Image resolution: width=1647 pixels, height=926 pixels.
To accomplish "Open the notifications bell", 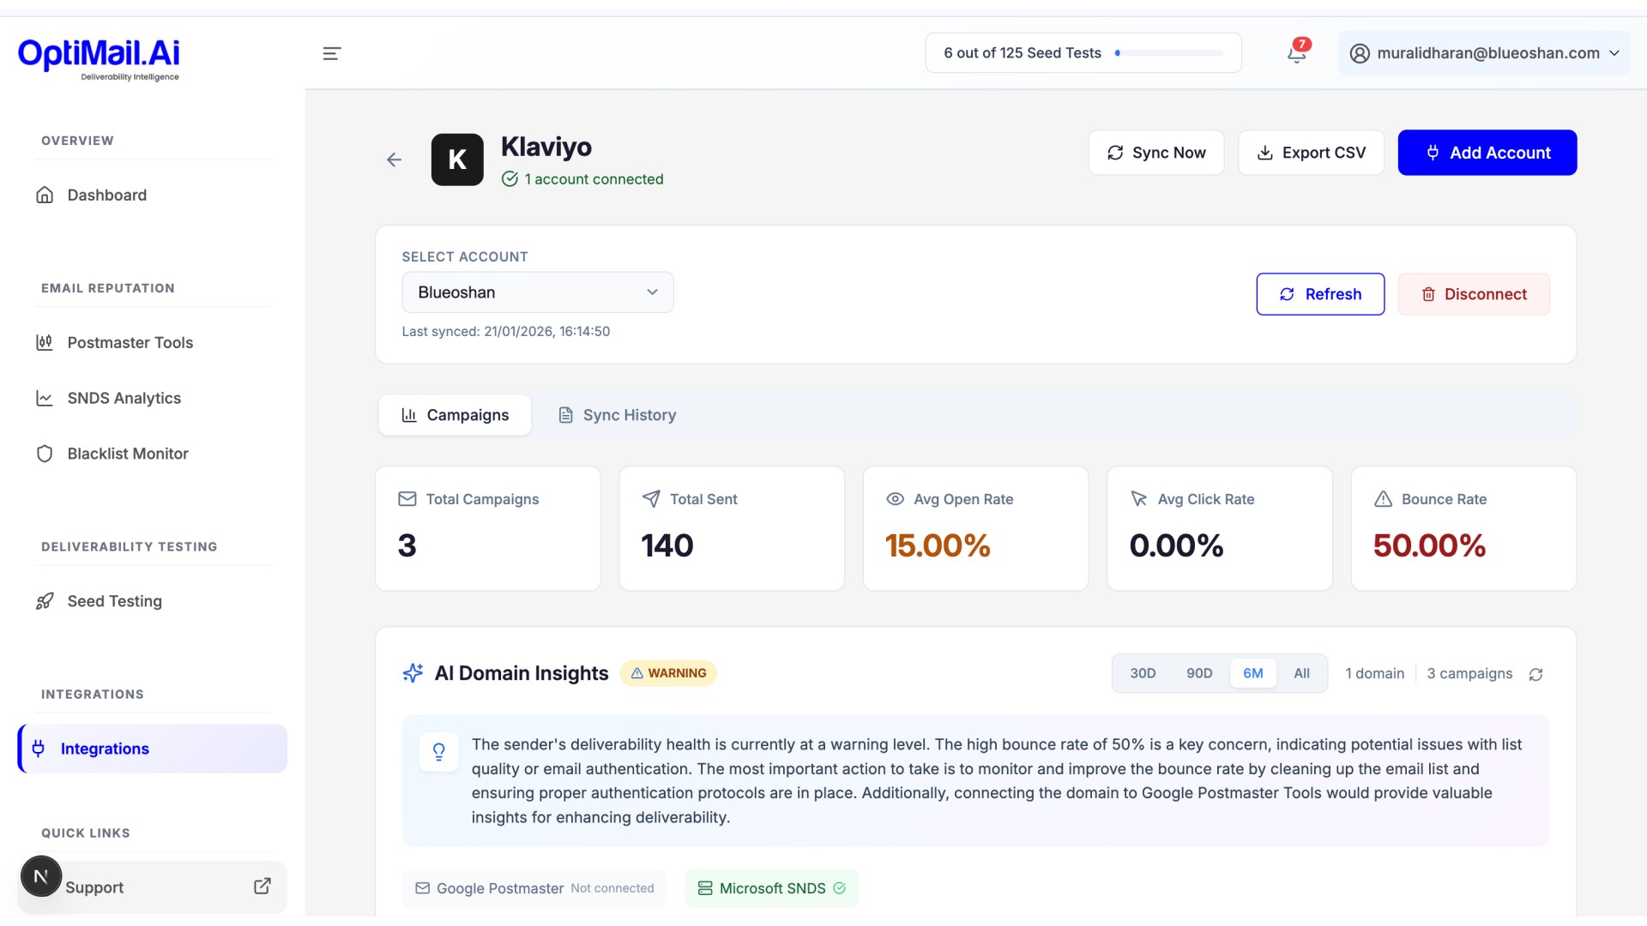I will click(1296, 53).
